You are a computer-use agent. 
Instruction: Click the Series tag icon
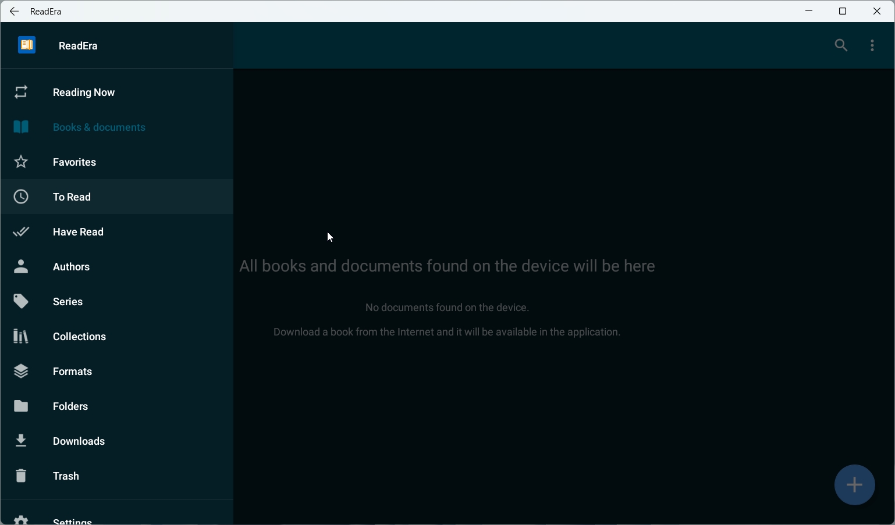point(21,302)
